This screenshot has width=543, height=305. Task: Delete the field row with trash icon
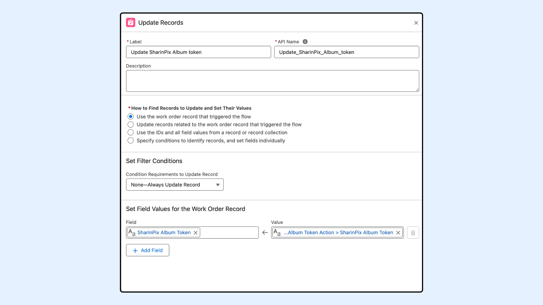413,233
